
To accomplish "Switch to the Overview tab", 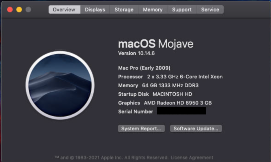I will [x=64, y=9].
